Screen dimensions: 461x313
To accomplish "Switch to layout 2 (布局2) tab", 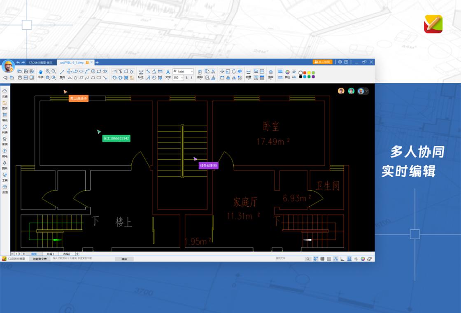I will [67, 254].
